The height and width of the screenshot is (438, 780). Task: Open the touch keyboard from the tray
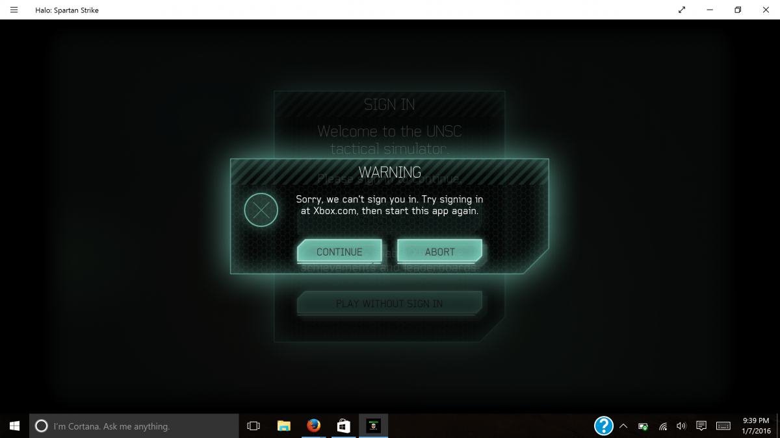[723, 426]
